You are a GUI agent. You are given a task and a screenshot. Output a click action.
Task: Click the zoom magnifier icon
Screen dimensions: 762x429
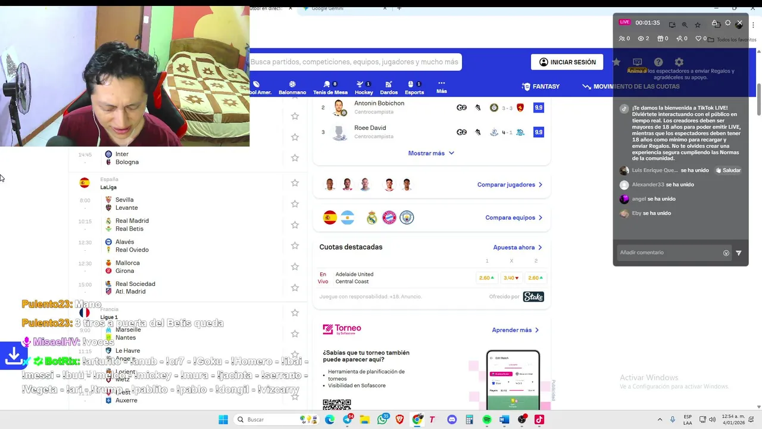click(685, 24)
